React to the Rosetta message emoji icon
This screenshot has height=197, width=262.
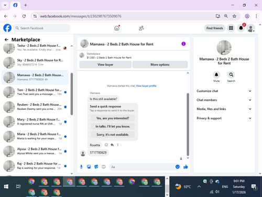coord(106,145)
